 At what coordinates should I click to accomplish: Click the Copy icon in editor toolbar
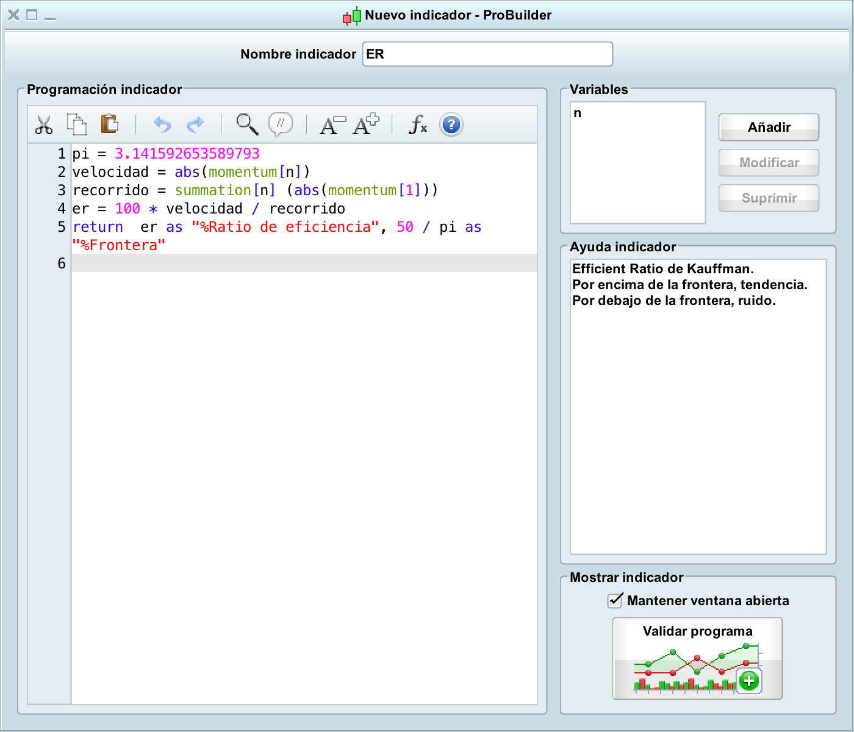coord(77,124)
